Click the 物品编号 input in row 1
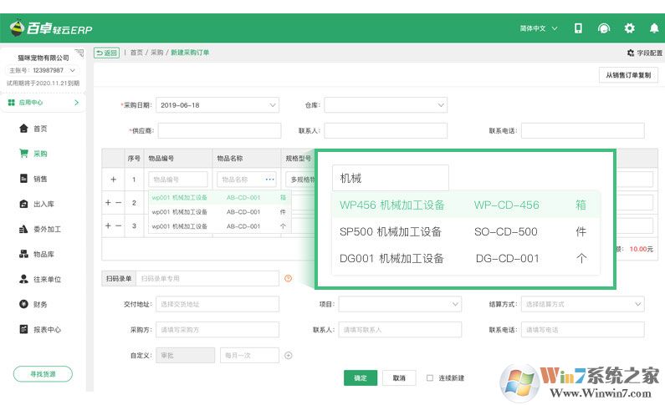665x405 pixels. point(178,180)
